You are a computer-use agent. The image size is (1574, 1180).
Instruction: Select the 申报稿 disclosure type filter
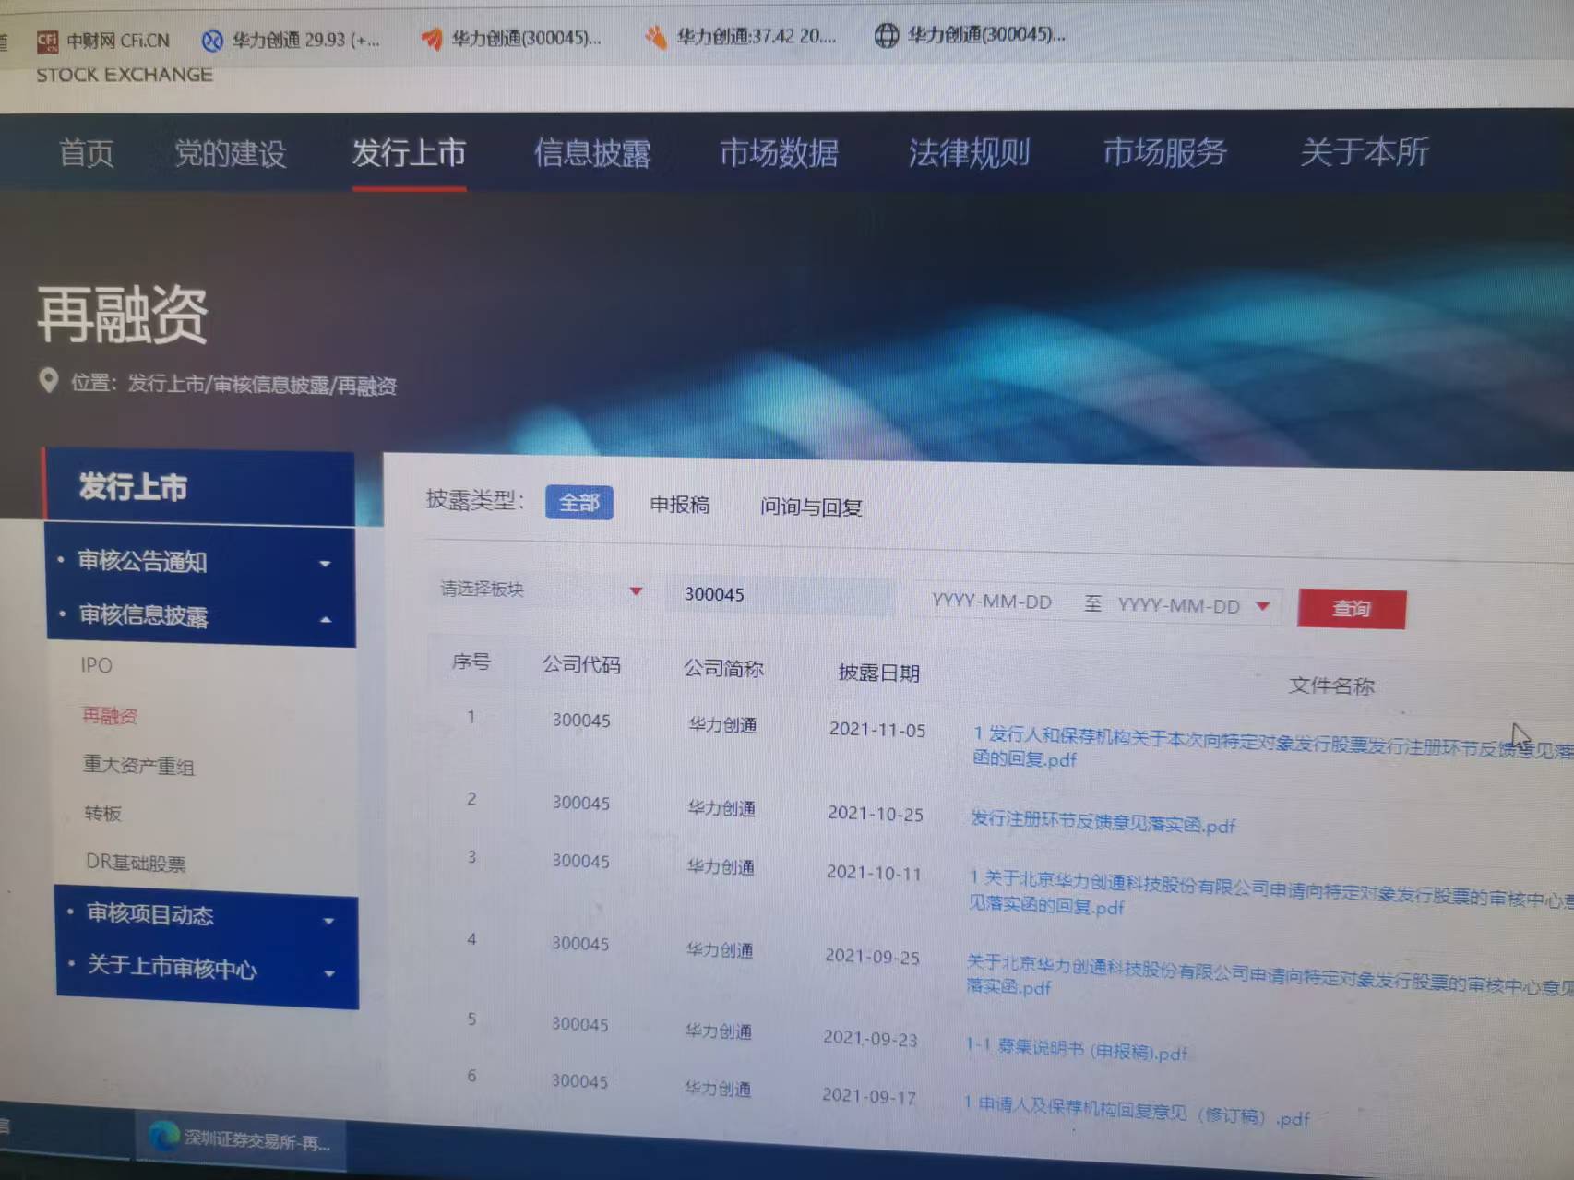click(680, 505)
